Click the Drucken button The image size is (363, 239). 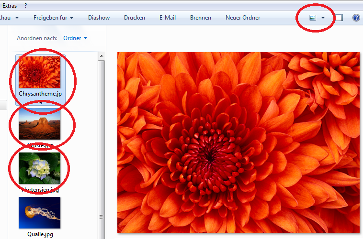pos(134,18)
